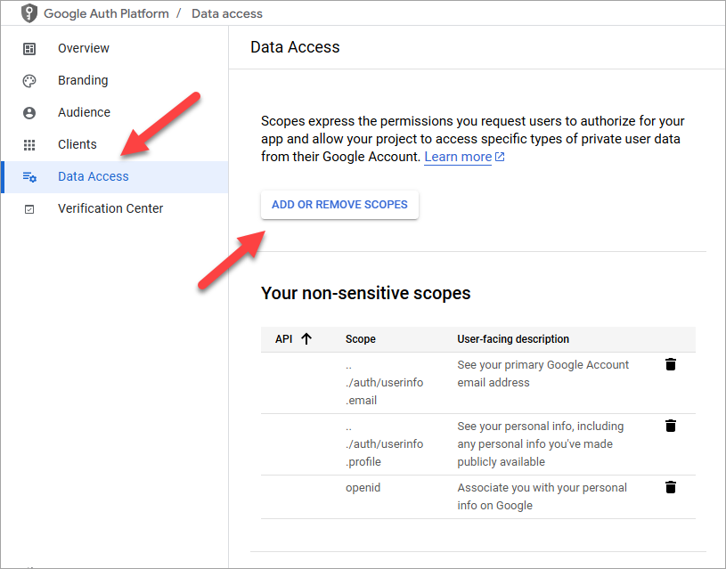The width and height of the screenshot is (726, 569).
Task: Click the external link icon after Learn more
Action: point(500,157)
